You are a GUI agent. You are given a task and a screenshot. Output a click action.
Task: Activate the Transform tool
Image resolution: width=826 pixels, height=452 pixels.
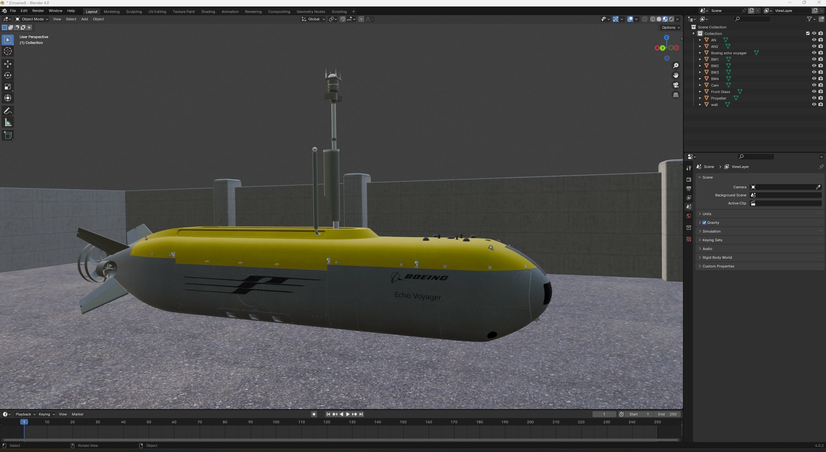click(8, 98)
